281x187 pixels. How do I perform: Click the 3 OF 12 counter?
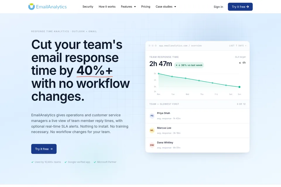click(x=241, y=104)
